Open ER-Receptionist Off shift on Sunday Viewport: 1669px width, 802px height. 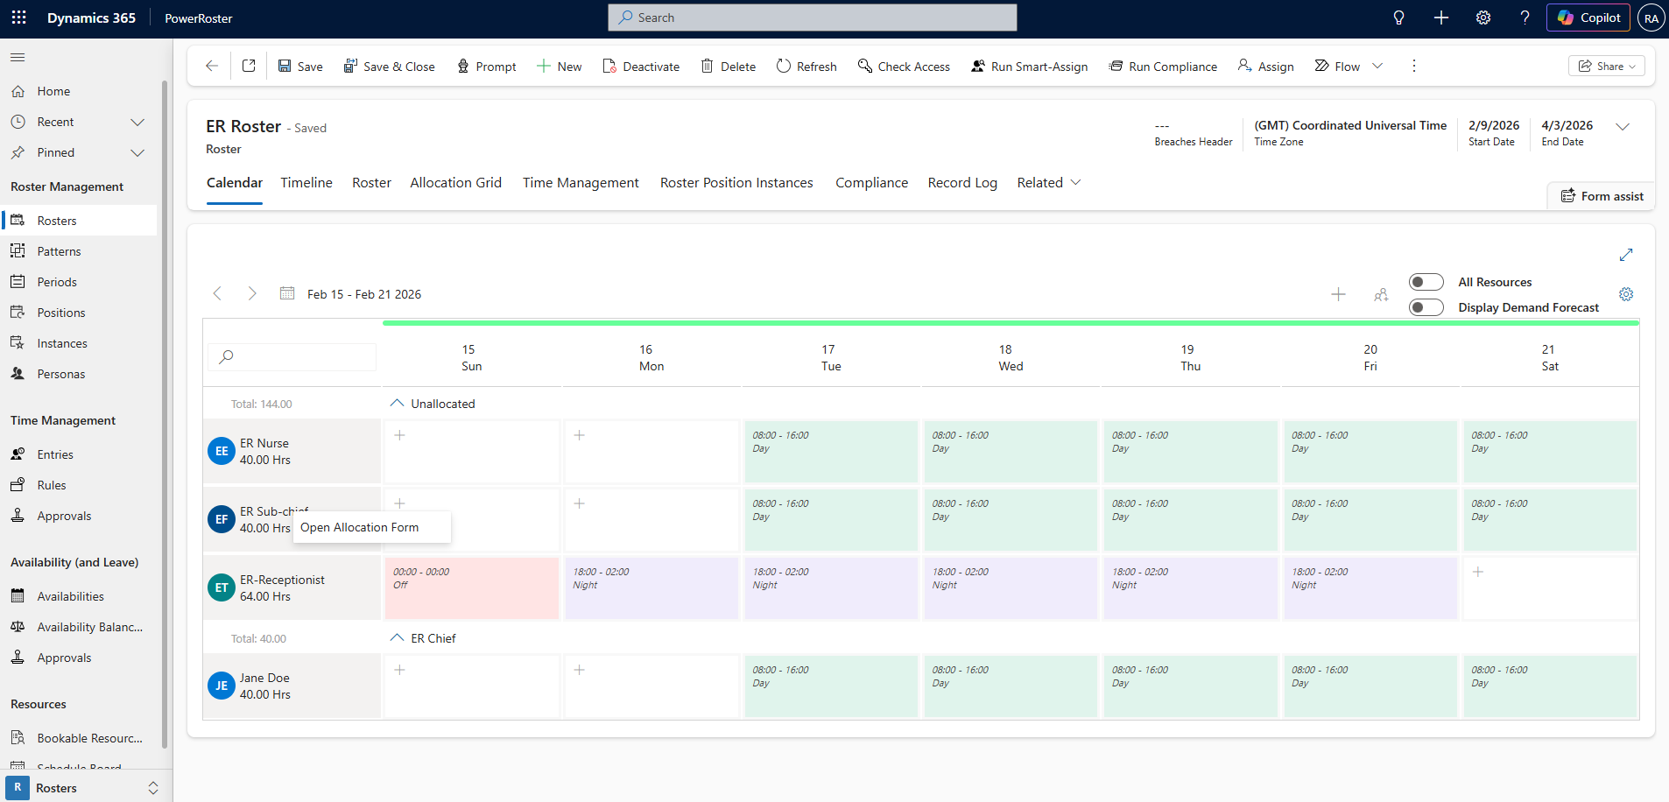[x=472, y=587]
